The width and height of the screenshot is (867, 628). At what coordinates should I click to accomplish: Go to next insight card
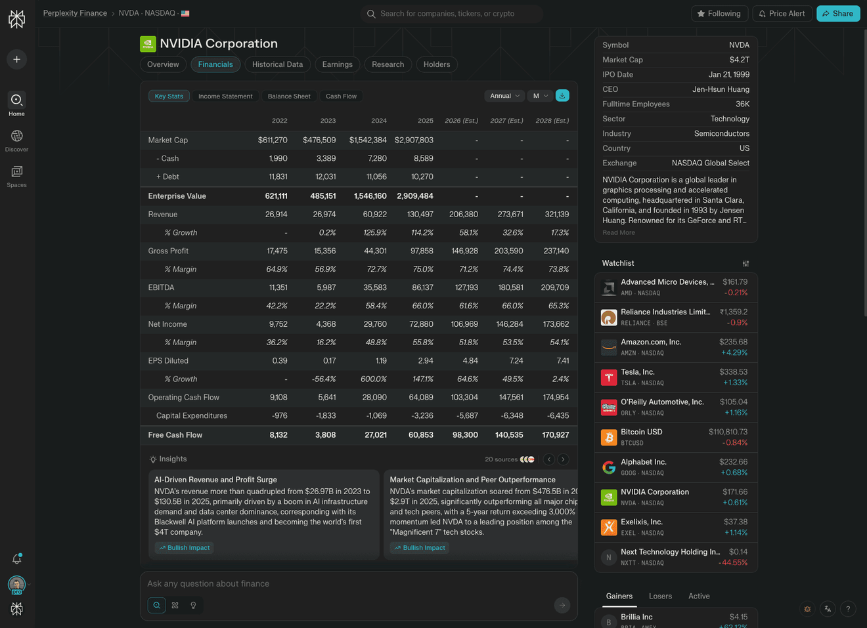(563, 459)
